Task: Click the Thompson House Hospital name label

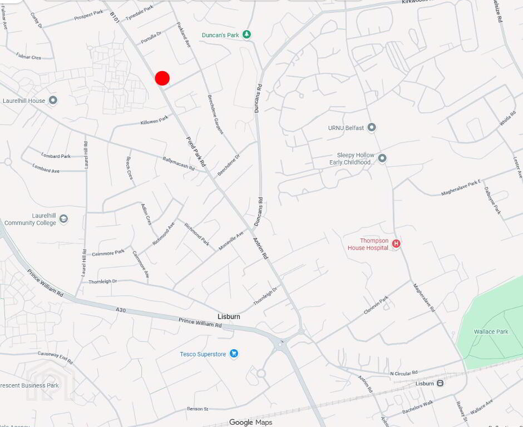Action: [368, 244]
